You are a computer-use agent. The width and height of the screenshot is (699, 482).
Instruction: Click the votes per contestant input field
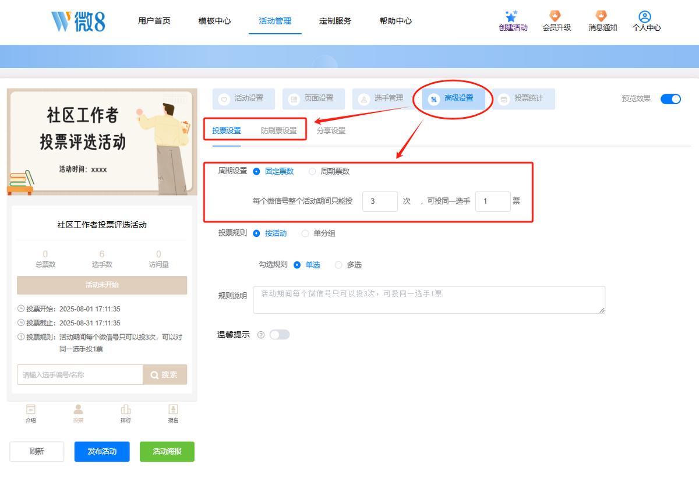[x=493, y=201]
